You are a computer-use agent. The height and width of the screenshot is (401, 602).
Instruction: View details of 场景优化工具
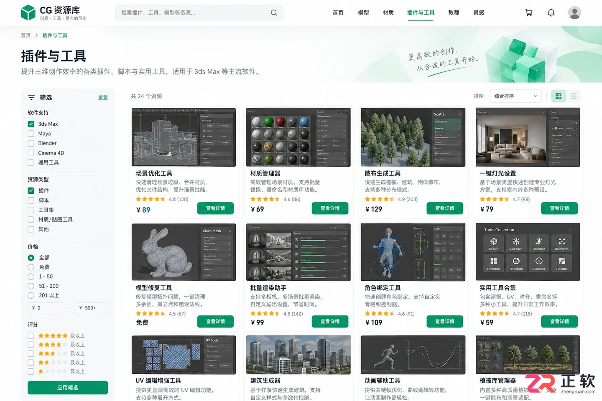point(215,208)
